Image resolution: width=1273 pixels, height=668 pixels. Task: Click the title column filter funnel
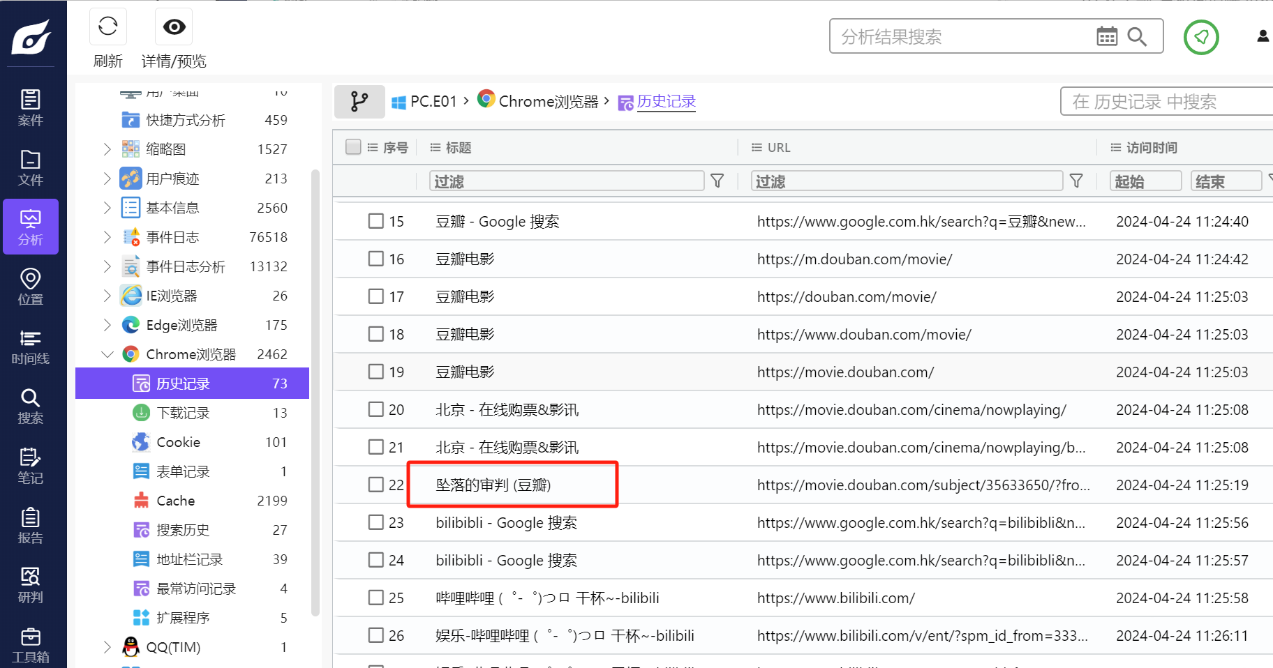click(717, 181)
